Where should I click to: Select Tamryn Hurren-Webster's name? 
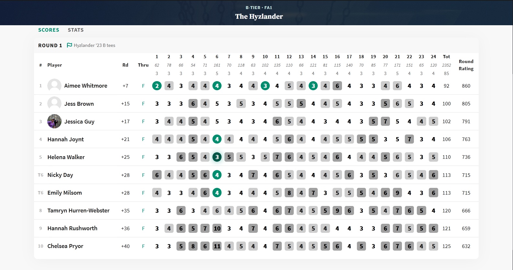pos(78,211)
